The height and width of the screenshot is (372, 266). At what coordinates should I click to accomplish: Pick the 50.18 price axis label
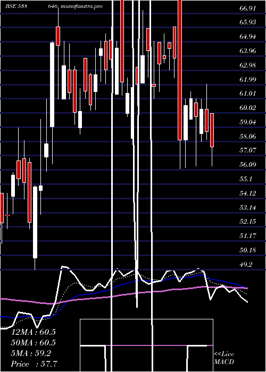(x=248, y=250)
